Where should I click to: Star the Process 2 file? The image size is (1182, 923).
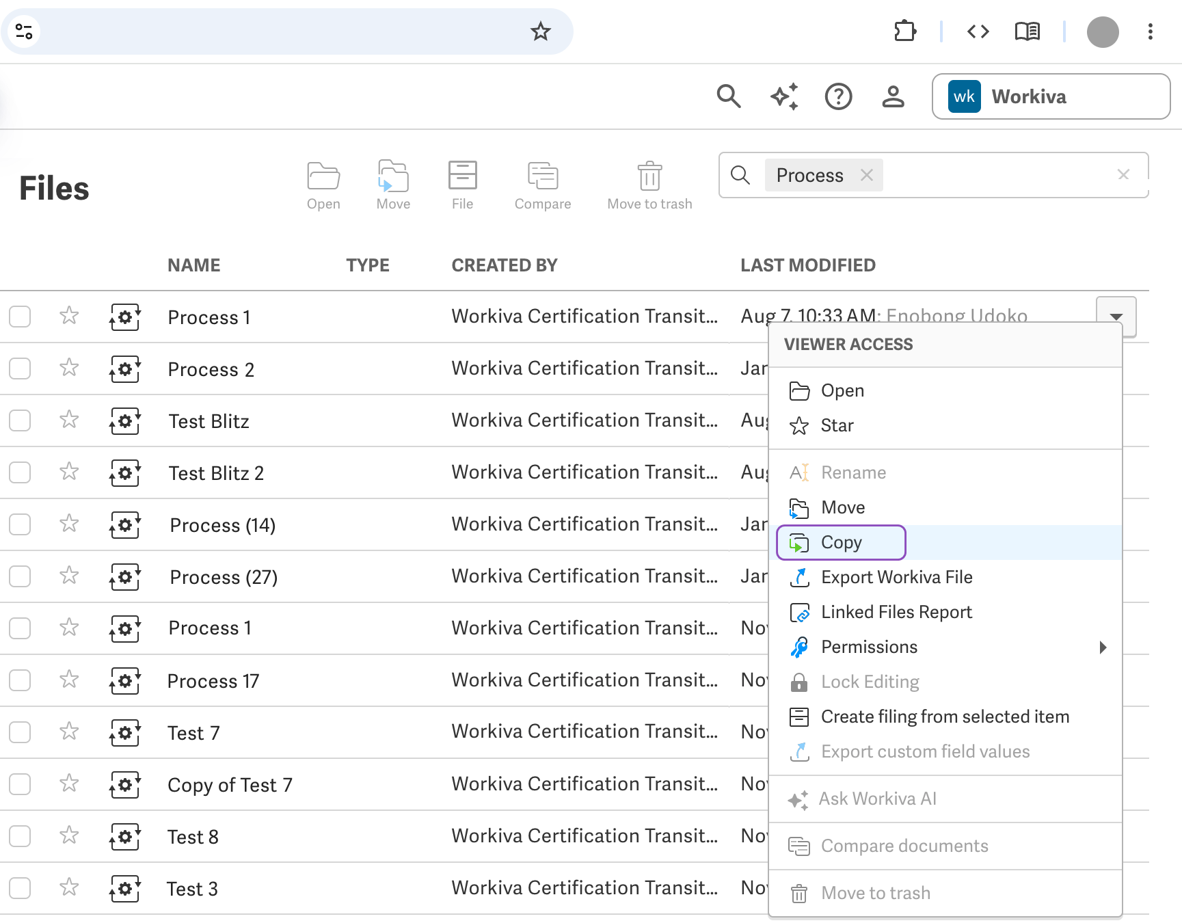pyautogui.click(x=69, y=368)
